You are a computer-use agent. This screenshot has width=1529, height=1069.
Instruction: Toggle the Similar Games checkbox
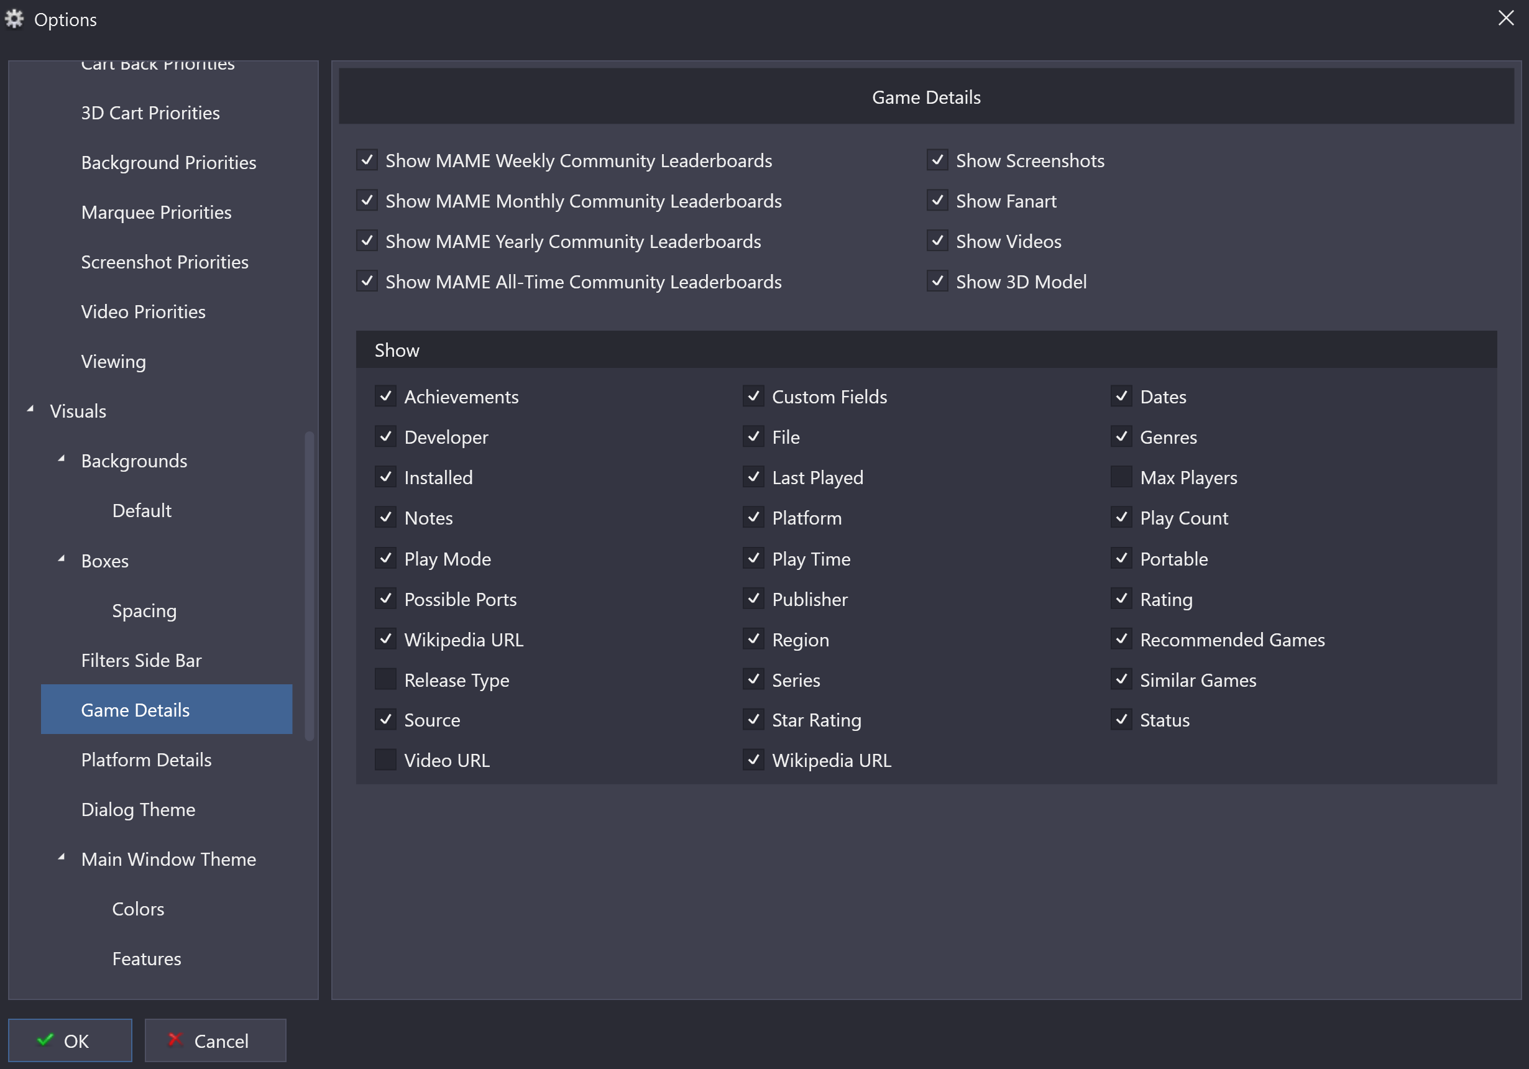(1121, 679)
